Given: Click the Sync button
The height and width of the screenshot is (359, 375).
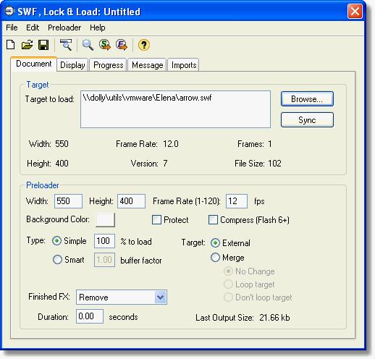Looking at the screenshot, I should coord(307,120).
